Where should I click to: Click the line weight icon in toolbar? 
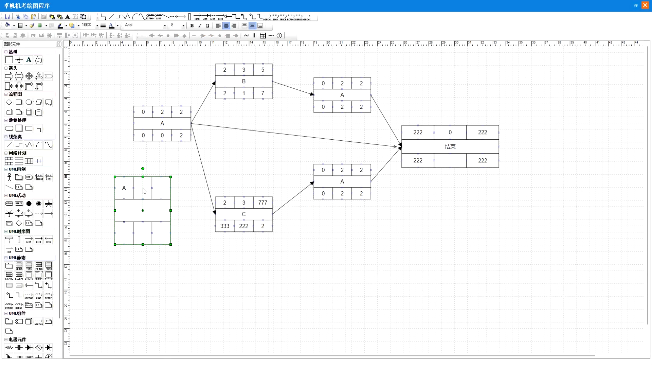(x=103, y=25)
